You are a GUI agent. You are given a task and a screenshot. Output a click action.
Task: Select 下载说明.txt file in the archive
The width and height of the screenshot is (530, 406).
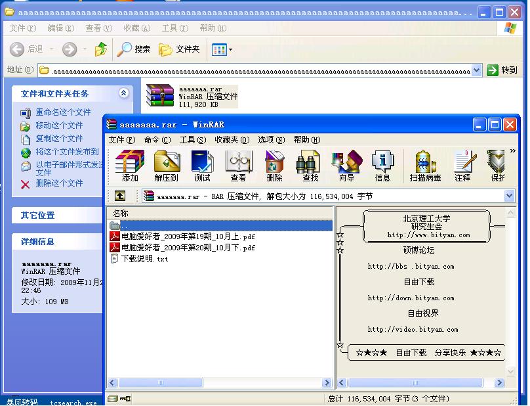pos(144,259)
